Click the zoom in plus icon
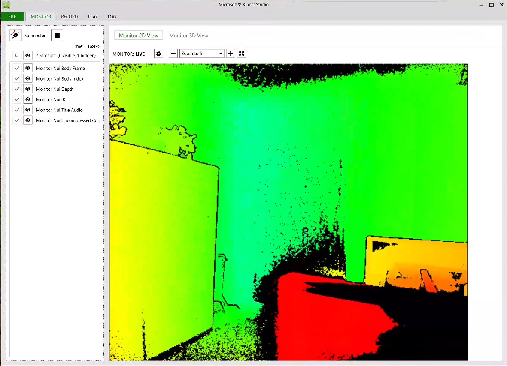Image resolution: width=507 pixels, height=366 pixels. (x=231, y=53)
